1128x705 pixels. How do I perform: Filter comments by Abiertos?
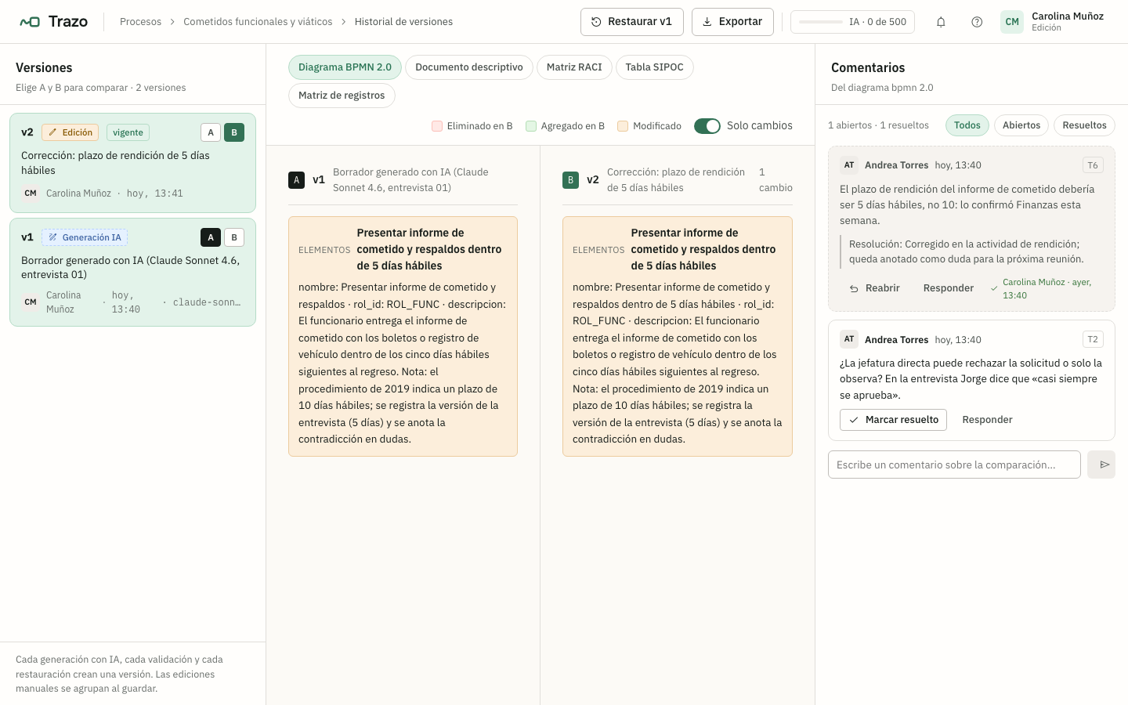(1021, 125)
